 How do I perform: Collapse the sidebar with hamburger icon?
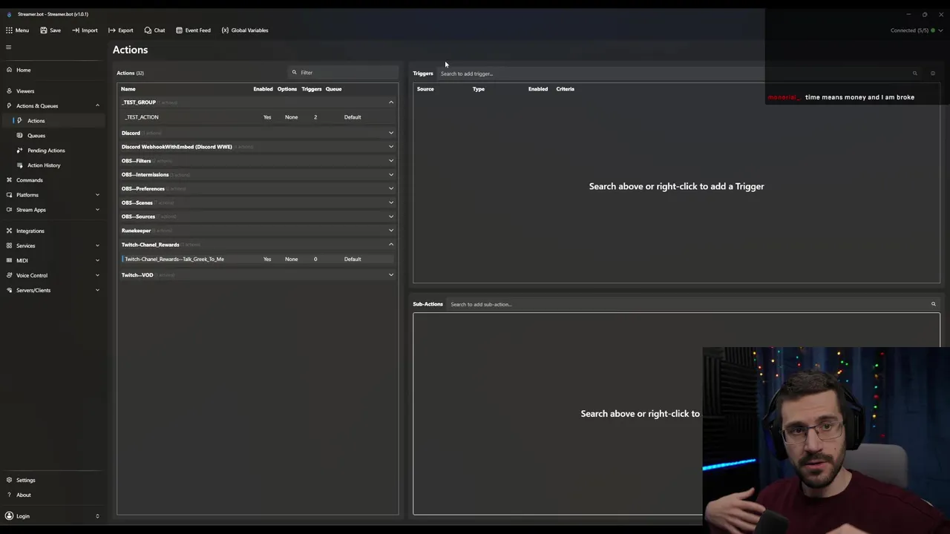click(x=9, y=47)
